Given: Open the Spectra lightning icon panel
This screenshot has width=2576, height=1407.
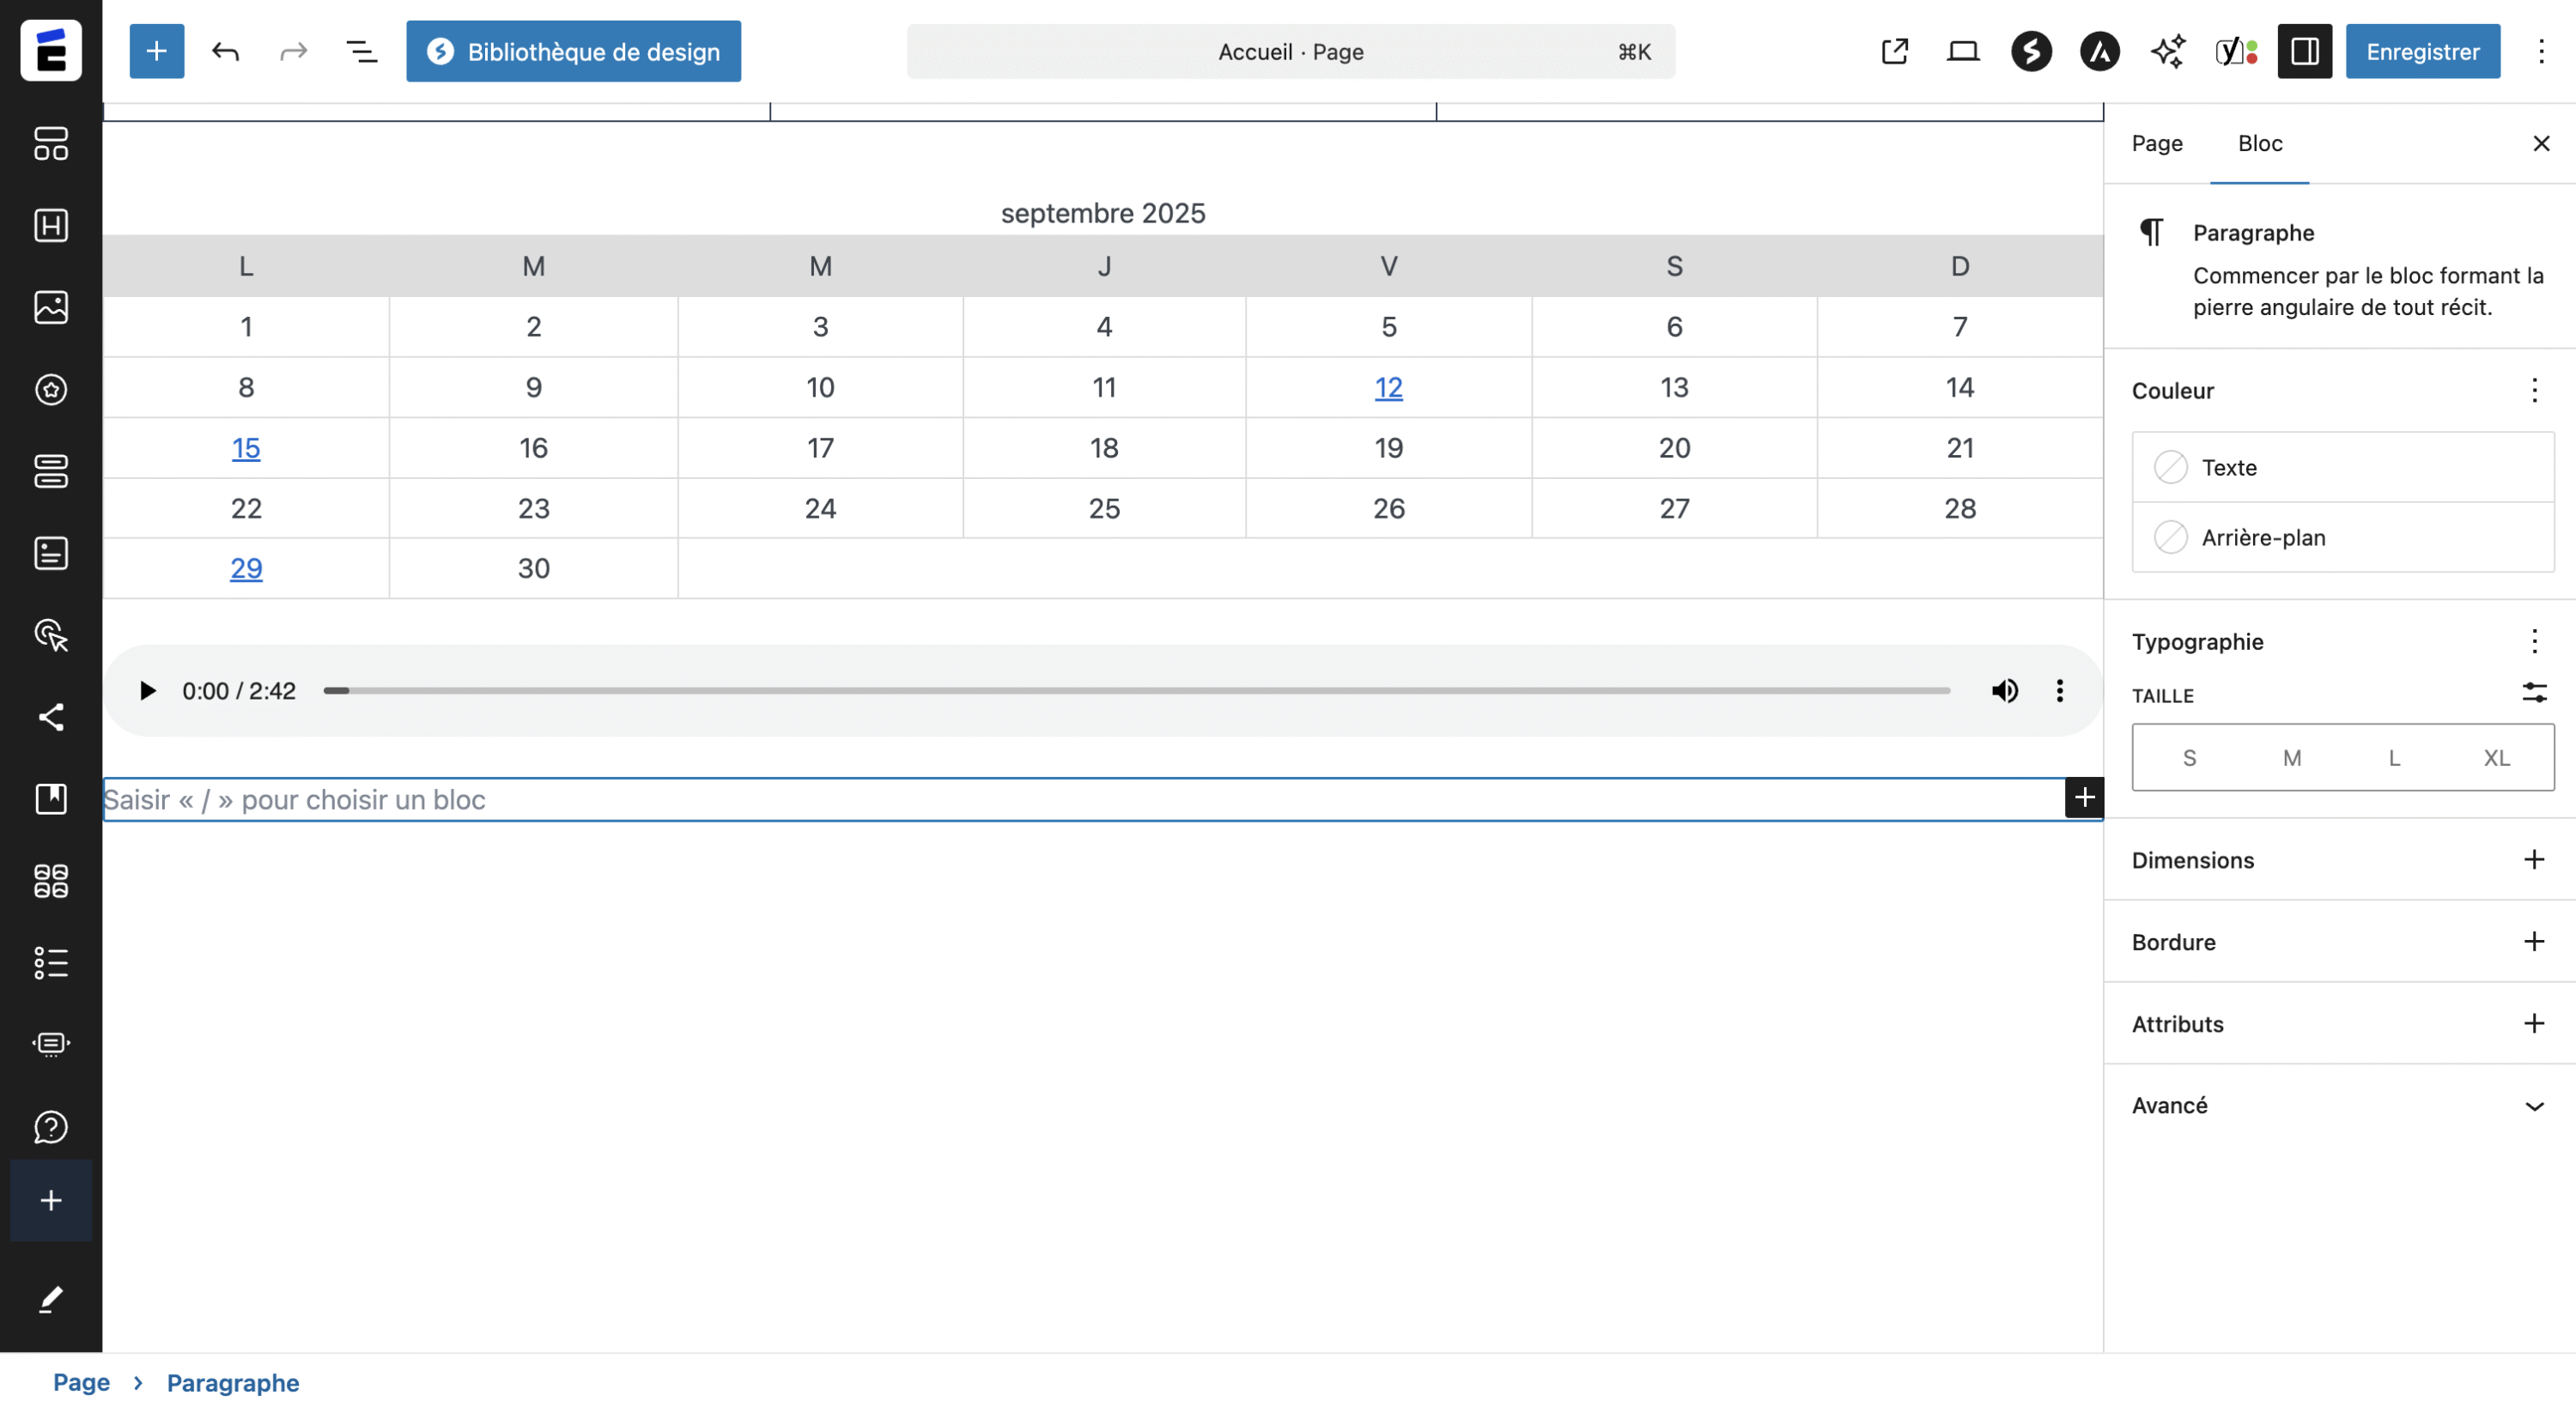Looking at the screenshot, I should point(2031,51).
